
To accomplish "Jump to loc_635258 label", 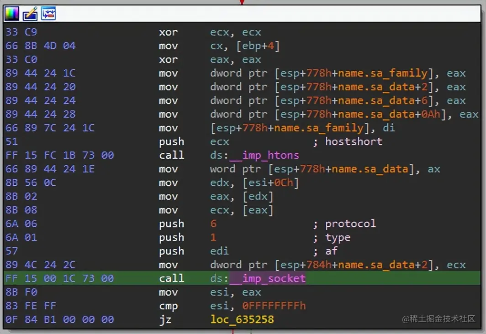I will pyautogui.click(x=242, y=319).
